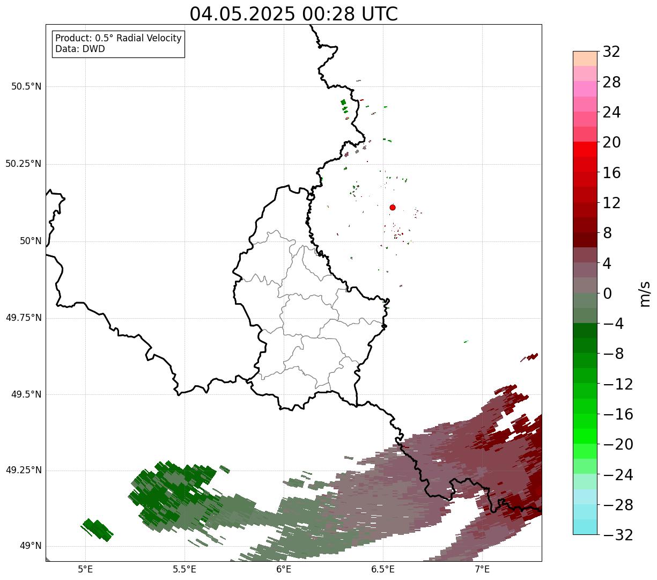Click the 6°E longitude label
657x580 pixels.
[x=284, y=569]
